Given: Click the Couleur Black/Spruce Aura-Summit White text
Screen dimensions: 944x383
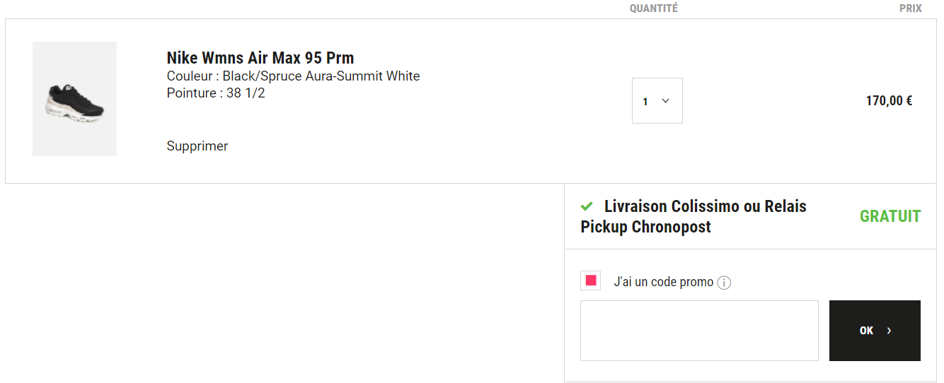Looking at the screenshot, I should point(294,76).
